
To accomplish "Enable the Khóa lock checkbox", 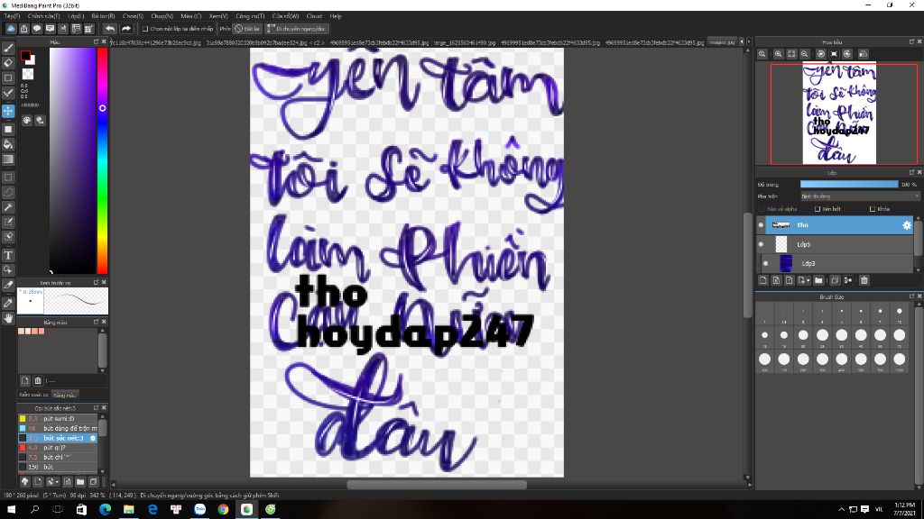I will [873, 209].
